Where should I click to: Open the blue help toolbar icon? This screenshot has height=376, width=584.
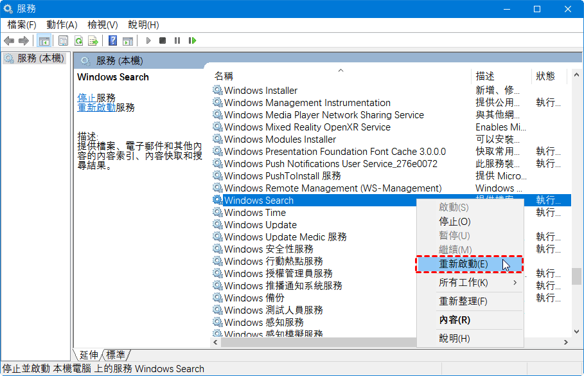112,40
